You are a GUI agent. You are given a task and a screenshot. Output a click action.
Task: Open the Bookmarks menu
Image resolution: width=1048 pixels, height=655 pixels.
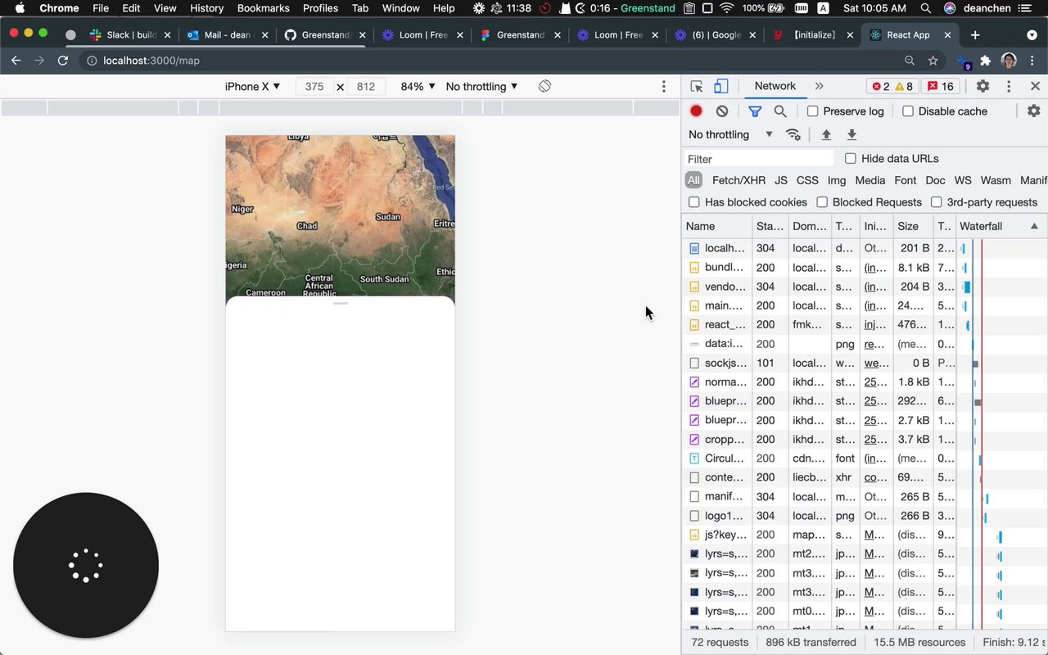pos(264,8)
